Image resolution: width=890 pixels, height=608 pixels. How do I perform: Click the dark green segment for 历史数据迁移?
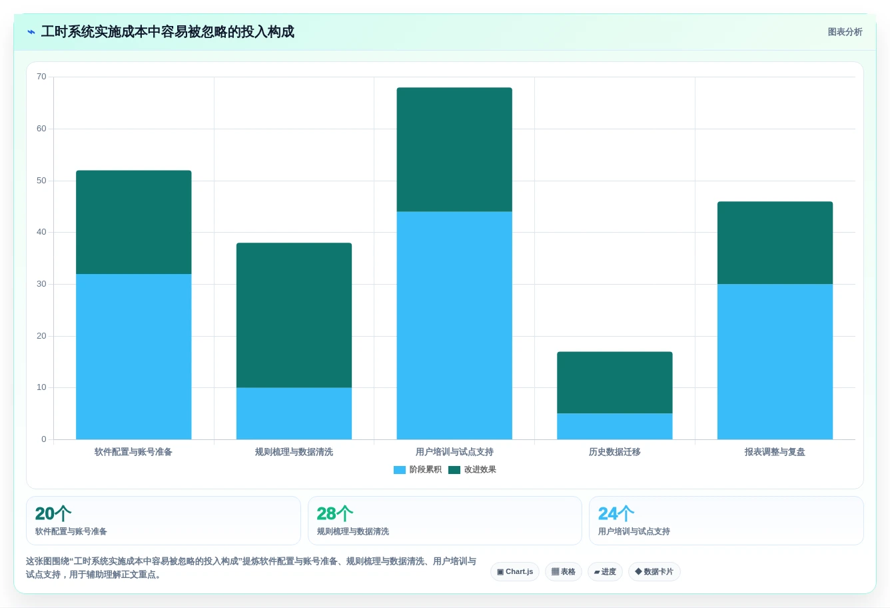point(615,383)
